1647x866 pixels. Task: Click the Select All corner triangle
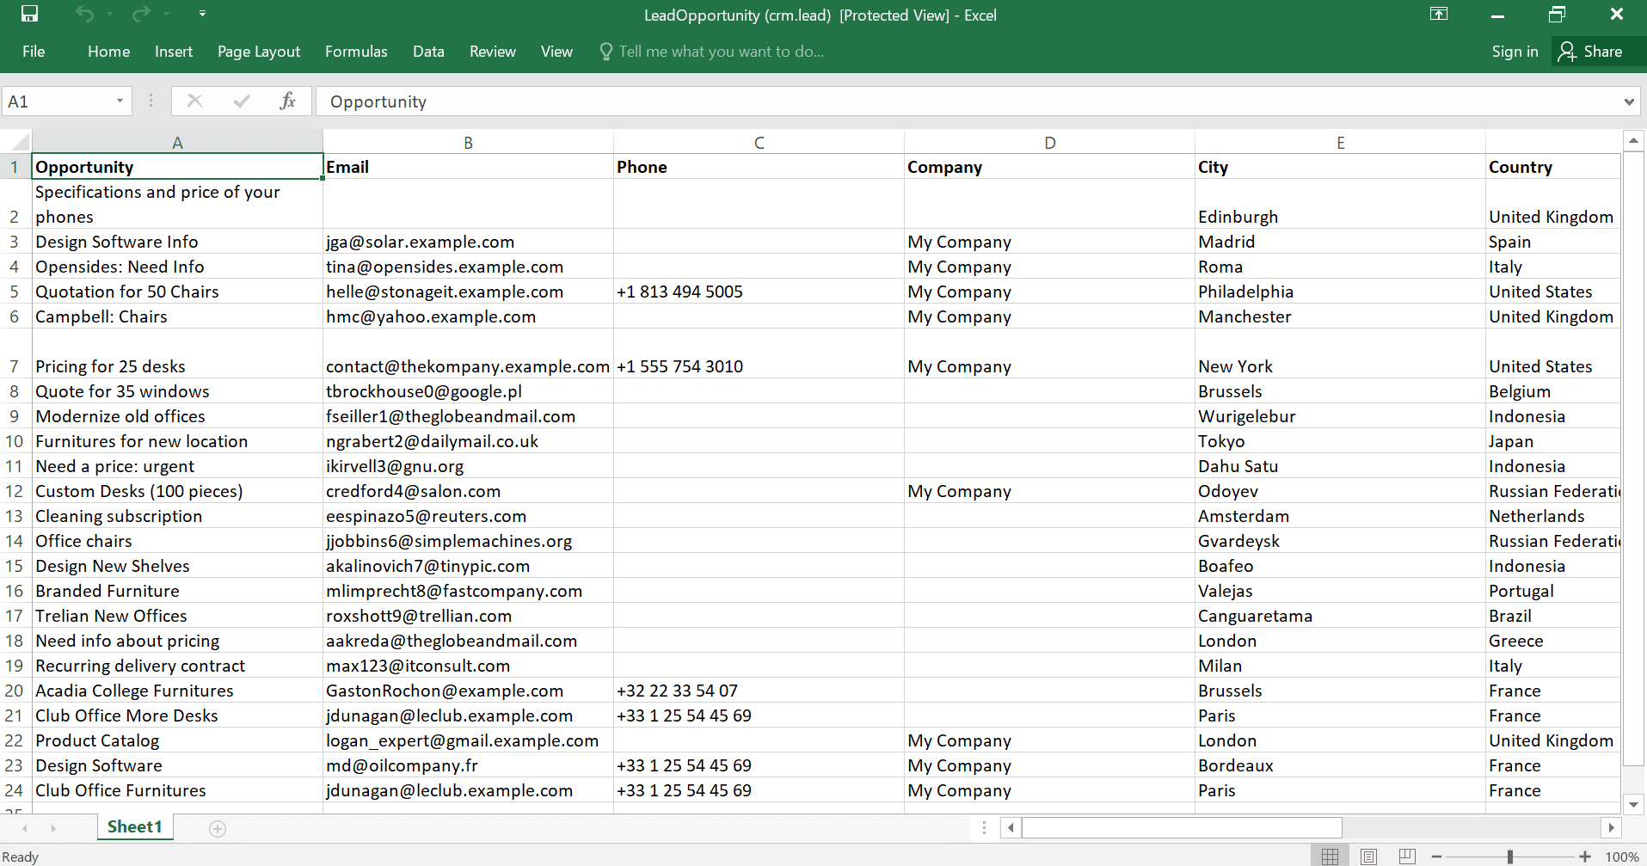point(16,142)
